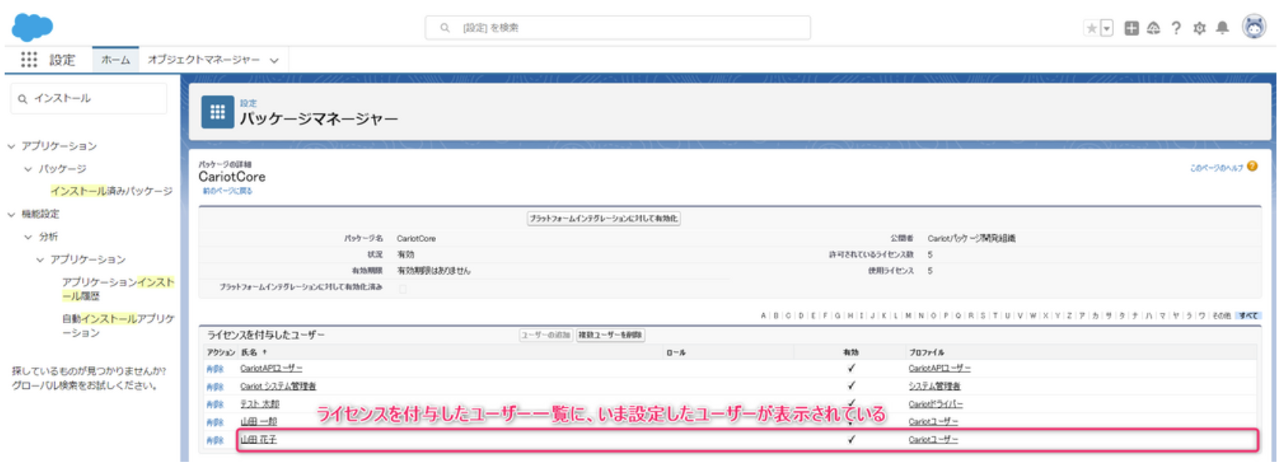This screenshot has height=464, width=1278.
Task: Select the オブジェクトマネージャー tab
Action: (x=204, y=60)
